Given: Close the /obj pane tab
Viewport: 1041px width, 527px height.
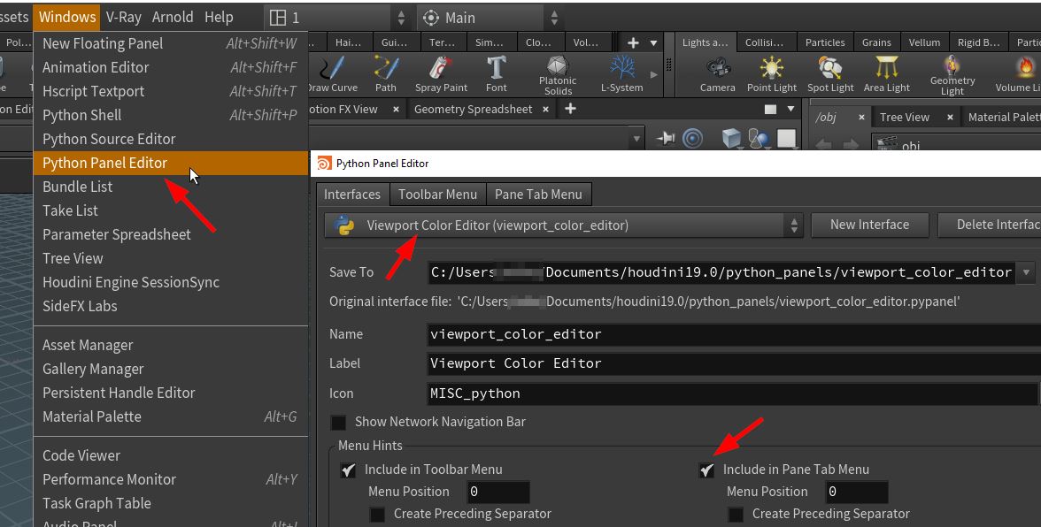Looking at the screenshot, I should (861, 118).
